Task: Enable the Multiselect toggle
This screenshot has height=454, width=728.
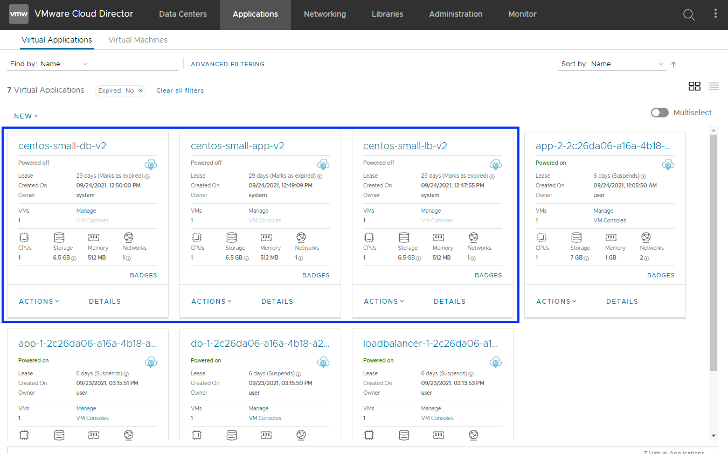Action: (x=660, y=113)
